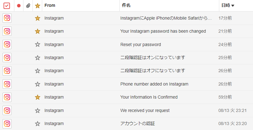Toggle the select-all checkbox in the header
Image resolution: width=253 pixels, height=130 pixels.
click(7, 6)
